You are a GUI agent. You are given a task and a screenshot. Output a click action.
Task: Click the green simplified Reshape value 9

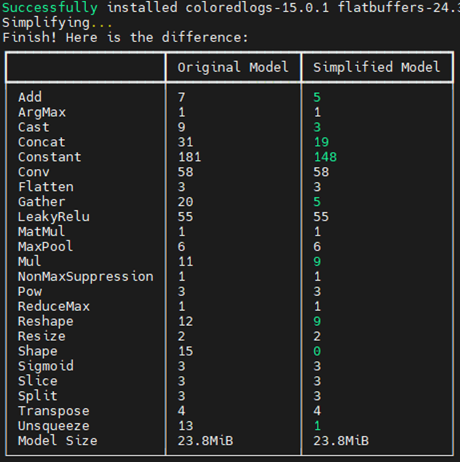click(x=317, y=322)
